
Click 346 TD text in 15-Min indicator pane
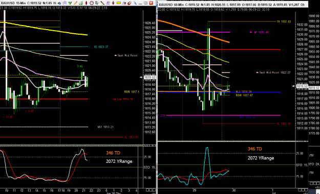(x=113, y=153)
